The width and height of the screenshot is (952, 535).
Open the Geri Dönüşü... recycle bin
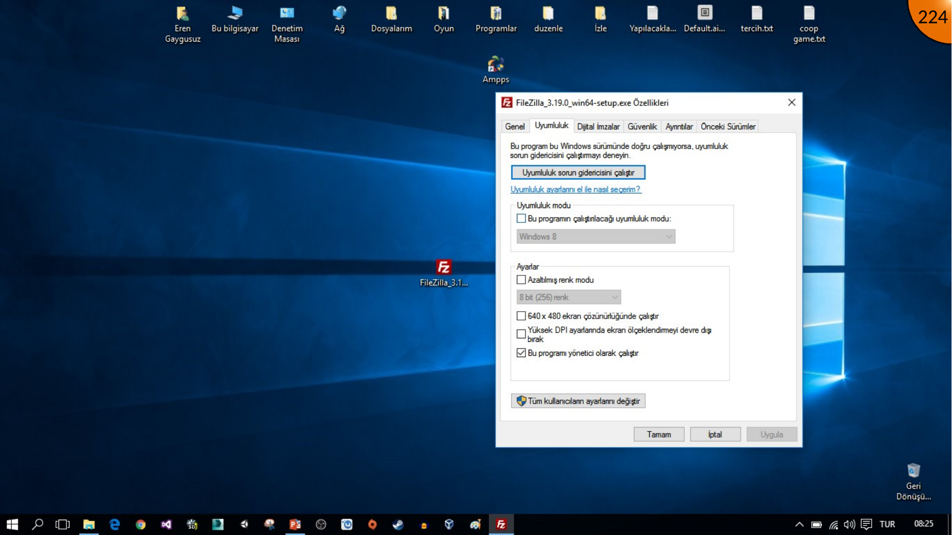click(x=913, y=482)
